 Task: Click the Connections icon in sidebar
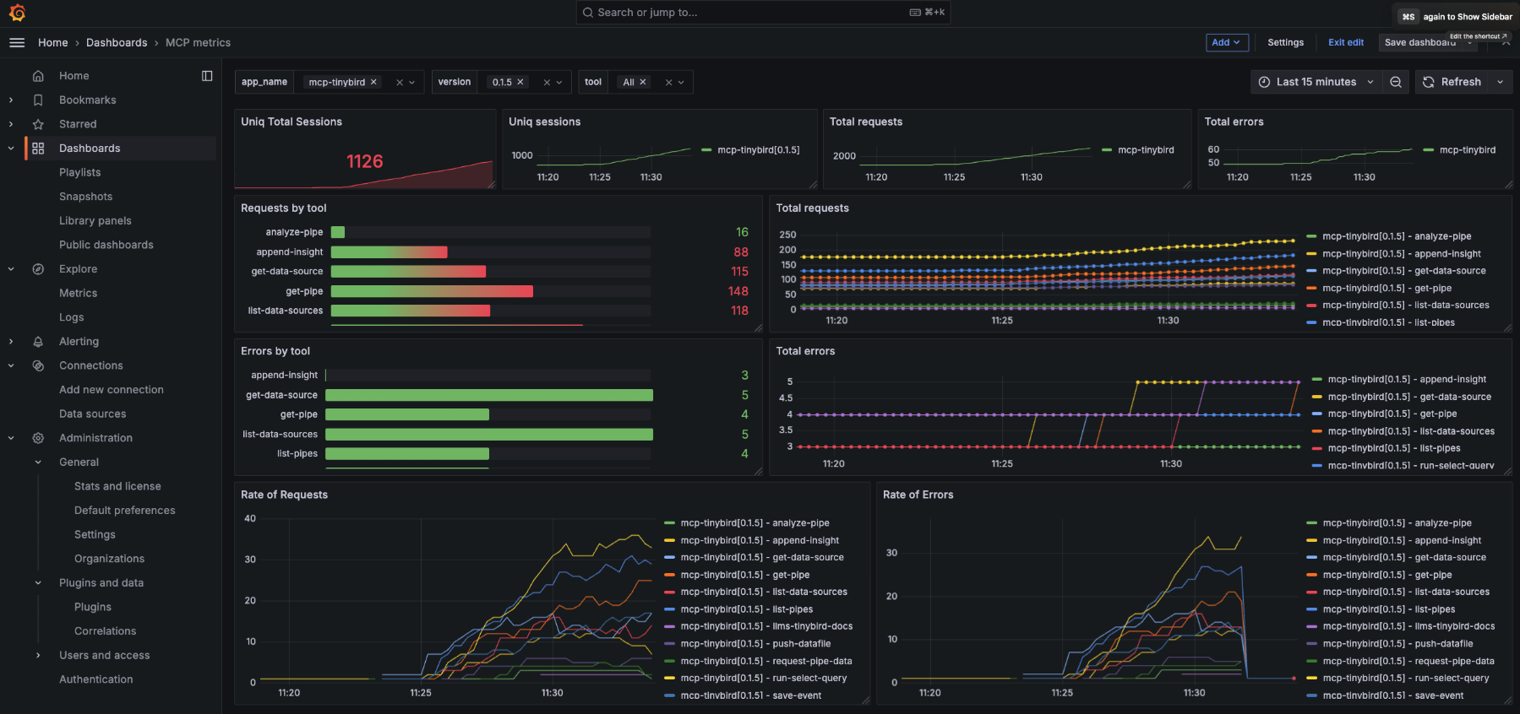point(38,365)
